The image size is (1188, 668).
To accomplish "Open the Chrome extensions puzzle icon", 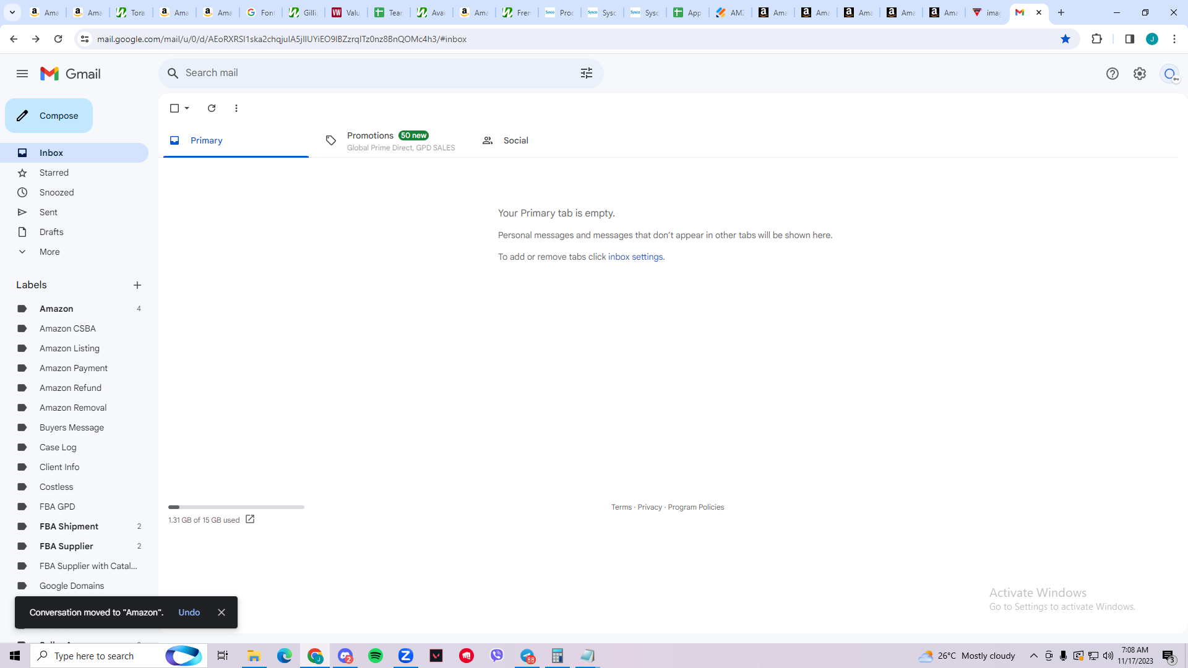I will [x=1097, y=39].
